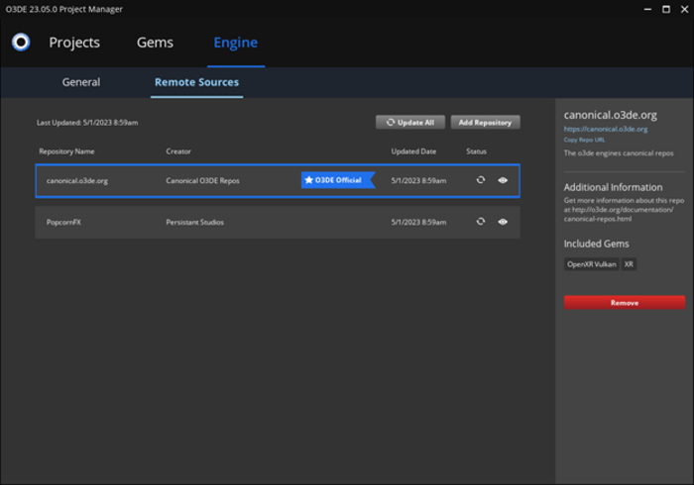Click the Copy Repo URL link

[x=584, y=140]
